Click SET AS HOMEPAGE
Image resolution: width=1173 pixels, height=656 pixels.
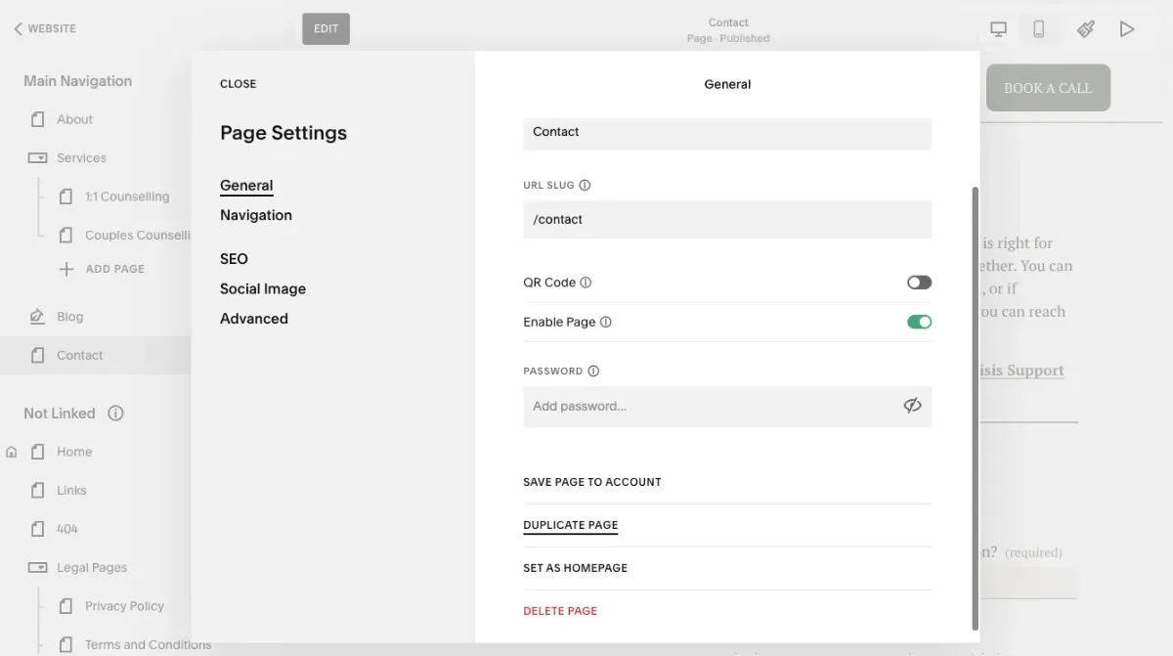tap(576, 568)
